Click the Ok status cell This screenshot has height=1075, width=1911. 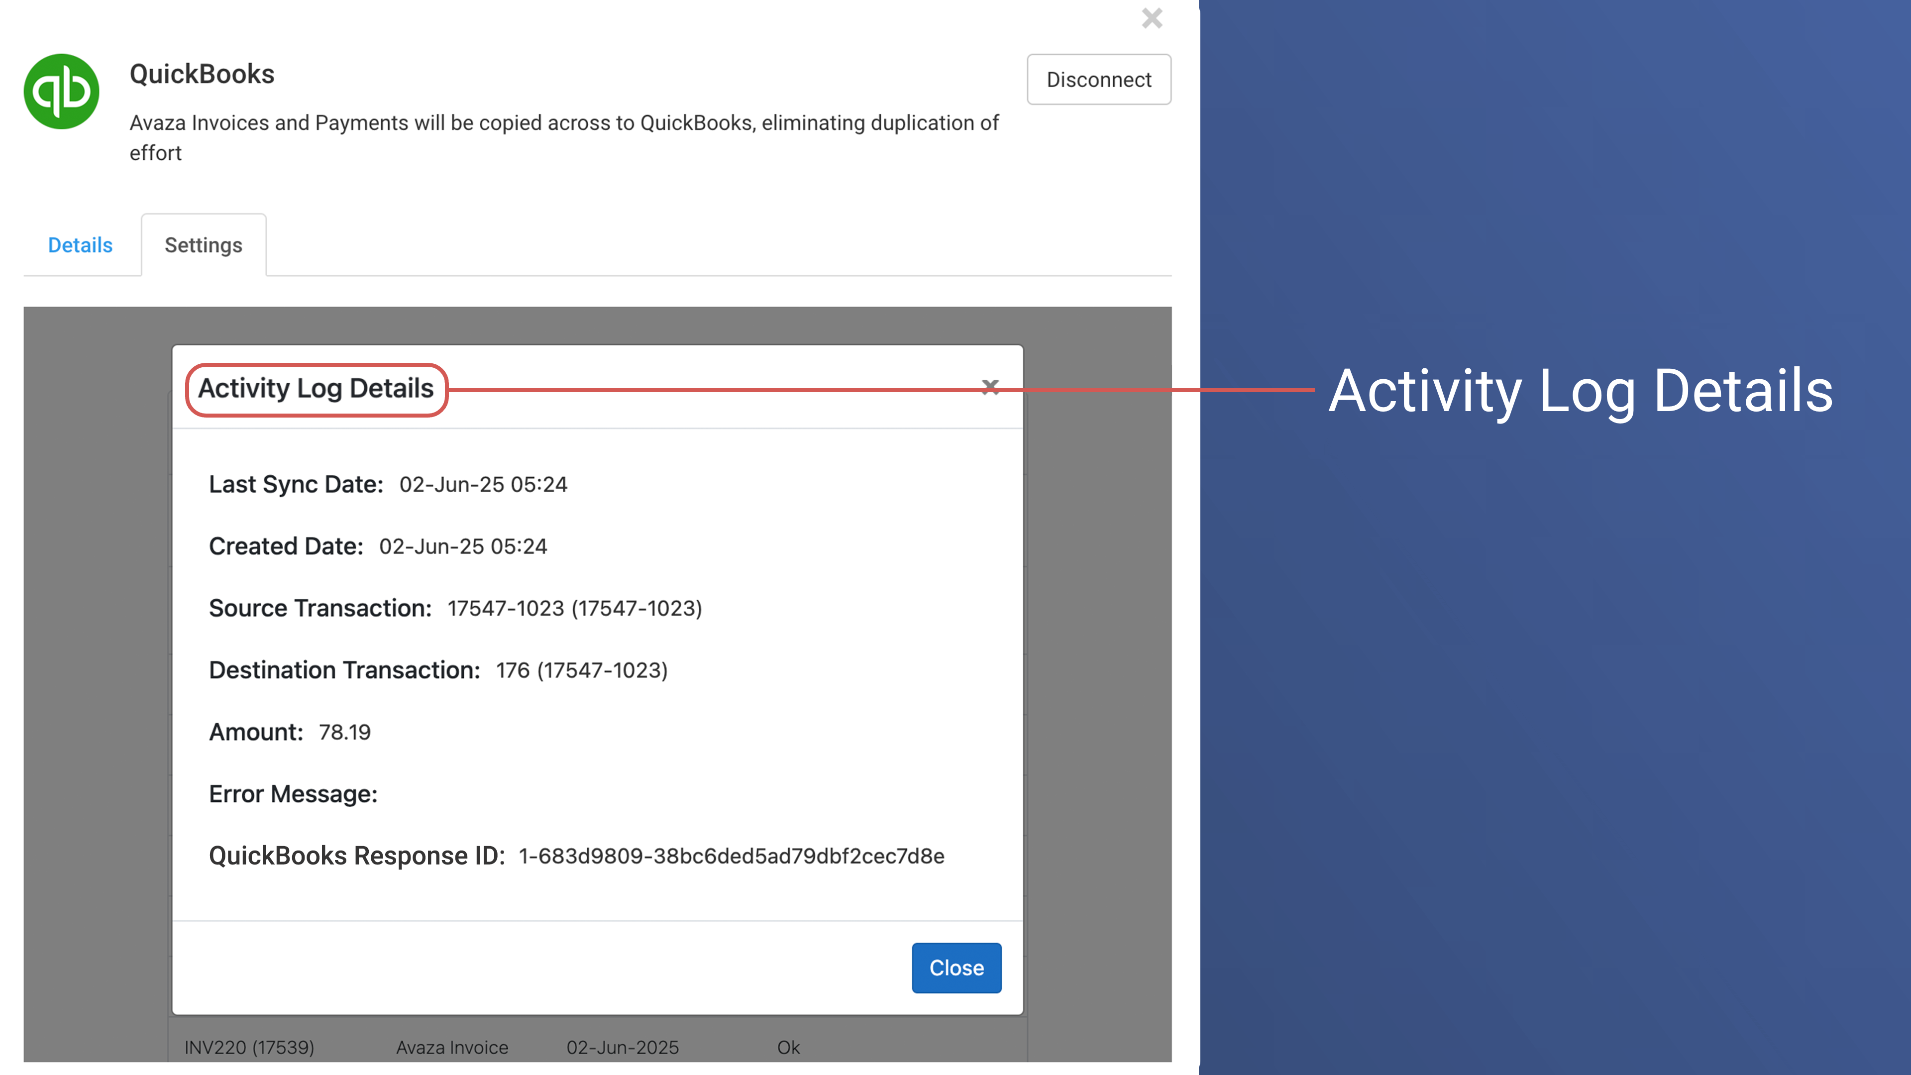(788, 1047)
